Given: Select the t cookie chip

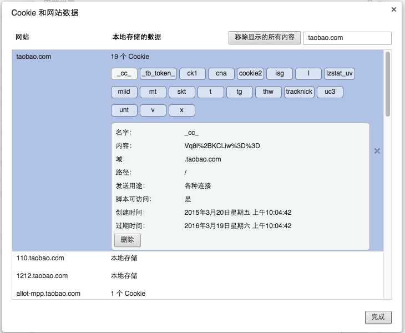Looking at the screenshot, I should pyautogui.click(x=210, y=92).
